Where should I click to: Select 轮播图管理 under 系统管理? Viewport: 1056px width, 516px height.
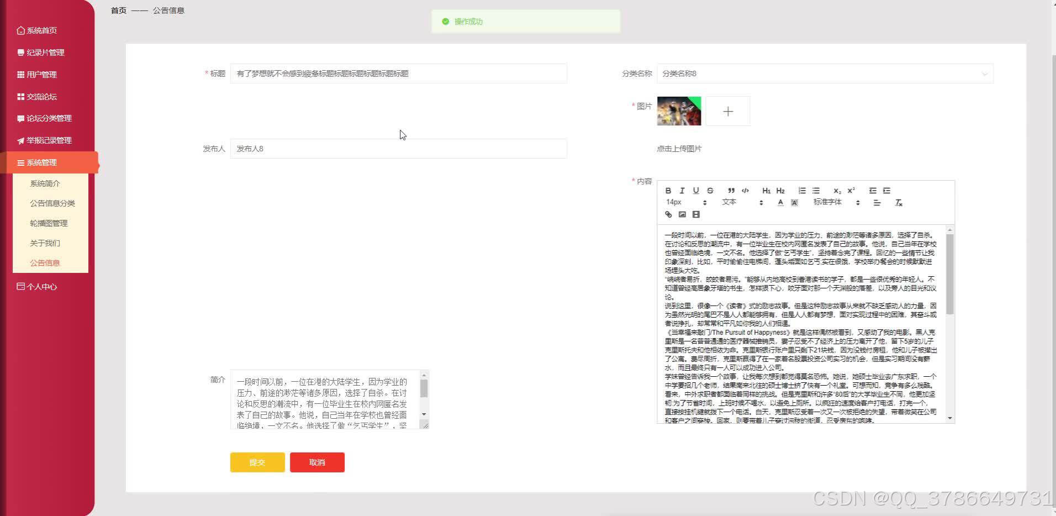coord(49,223)
